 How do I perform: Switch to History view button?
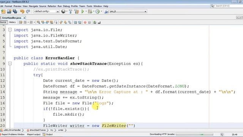[x=13, y=22]
